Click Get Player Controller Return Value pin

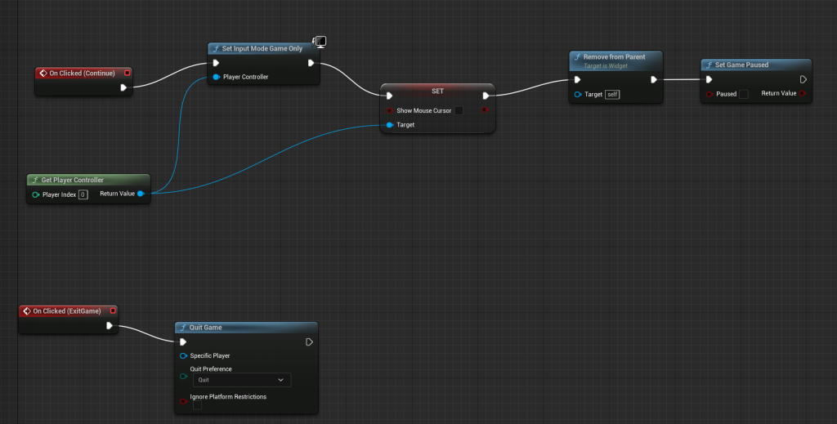coord(141,194)
